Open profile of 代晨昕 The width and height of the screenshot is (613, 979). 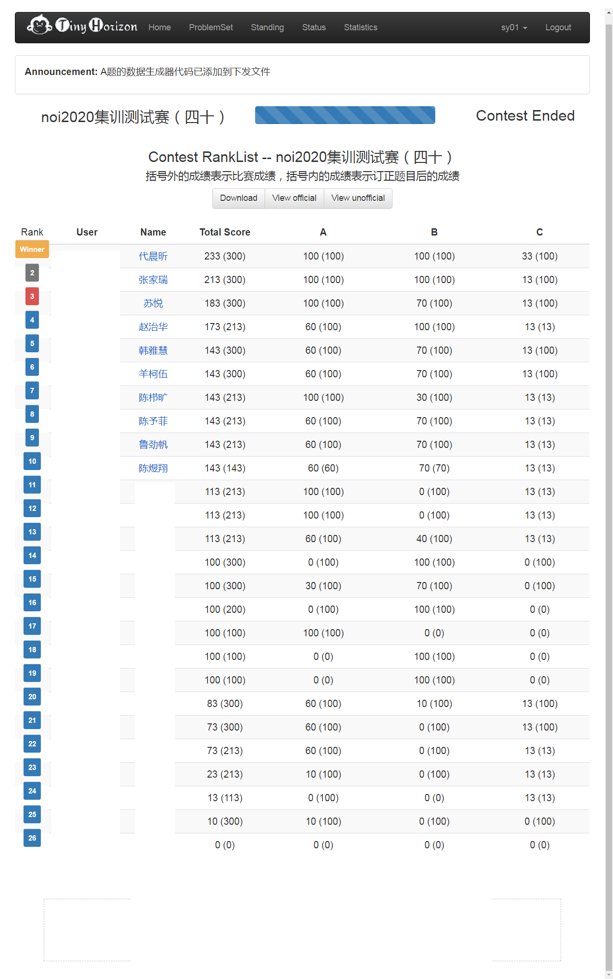pos(153,256)
